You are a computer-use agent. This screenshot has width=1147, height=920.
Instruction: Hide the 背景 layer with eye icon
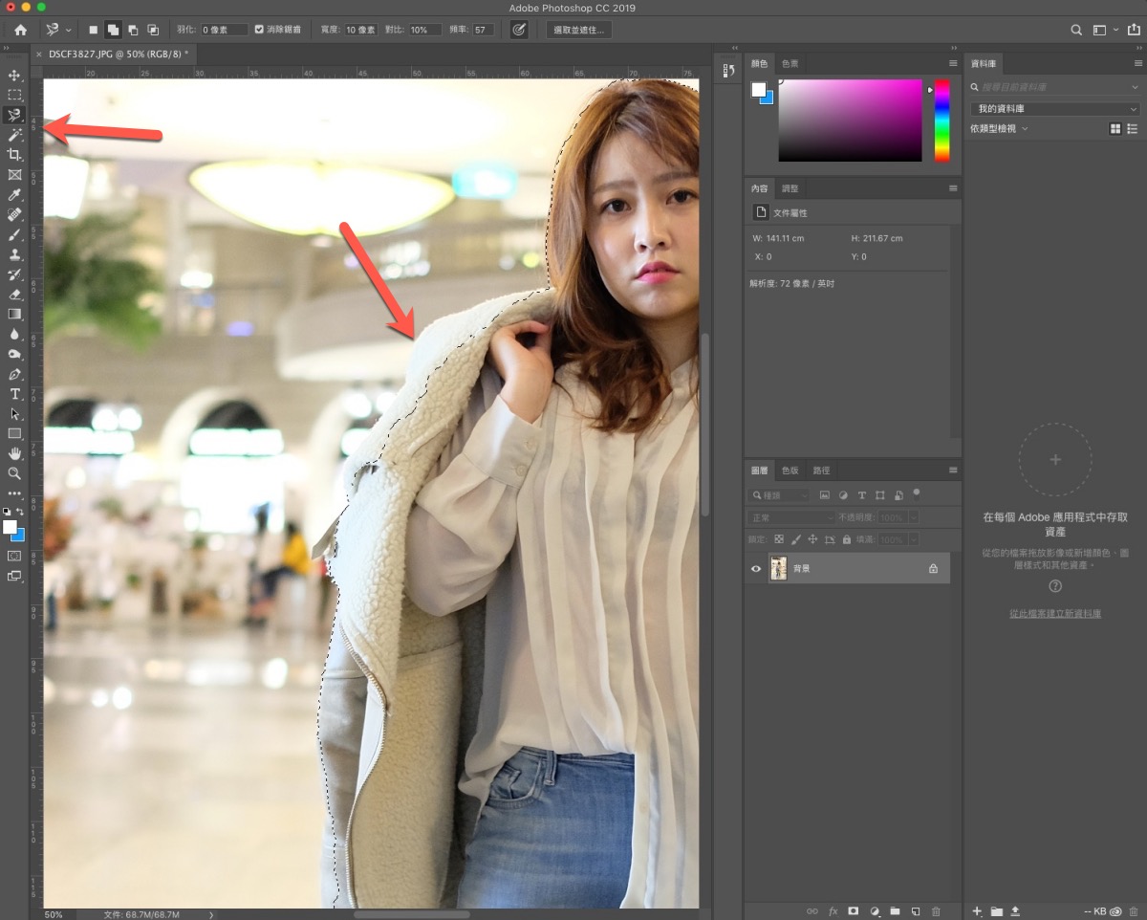[756, 569]
